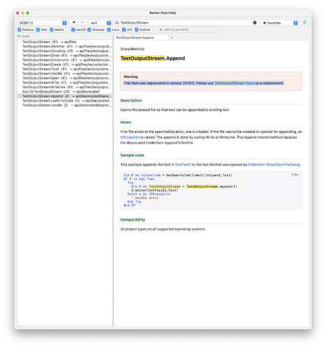
Task: Click the green MCP status indicator
Action: tap(161, 30)
